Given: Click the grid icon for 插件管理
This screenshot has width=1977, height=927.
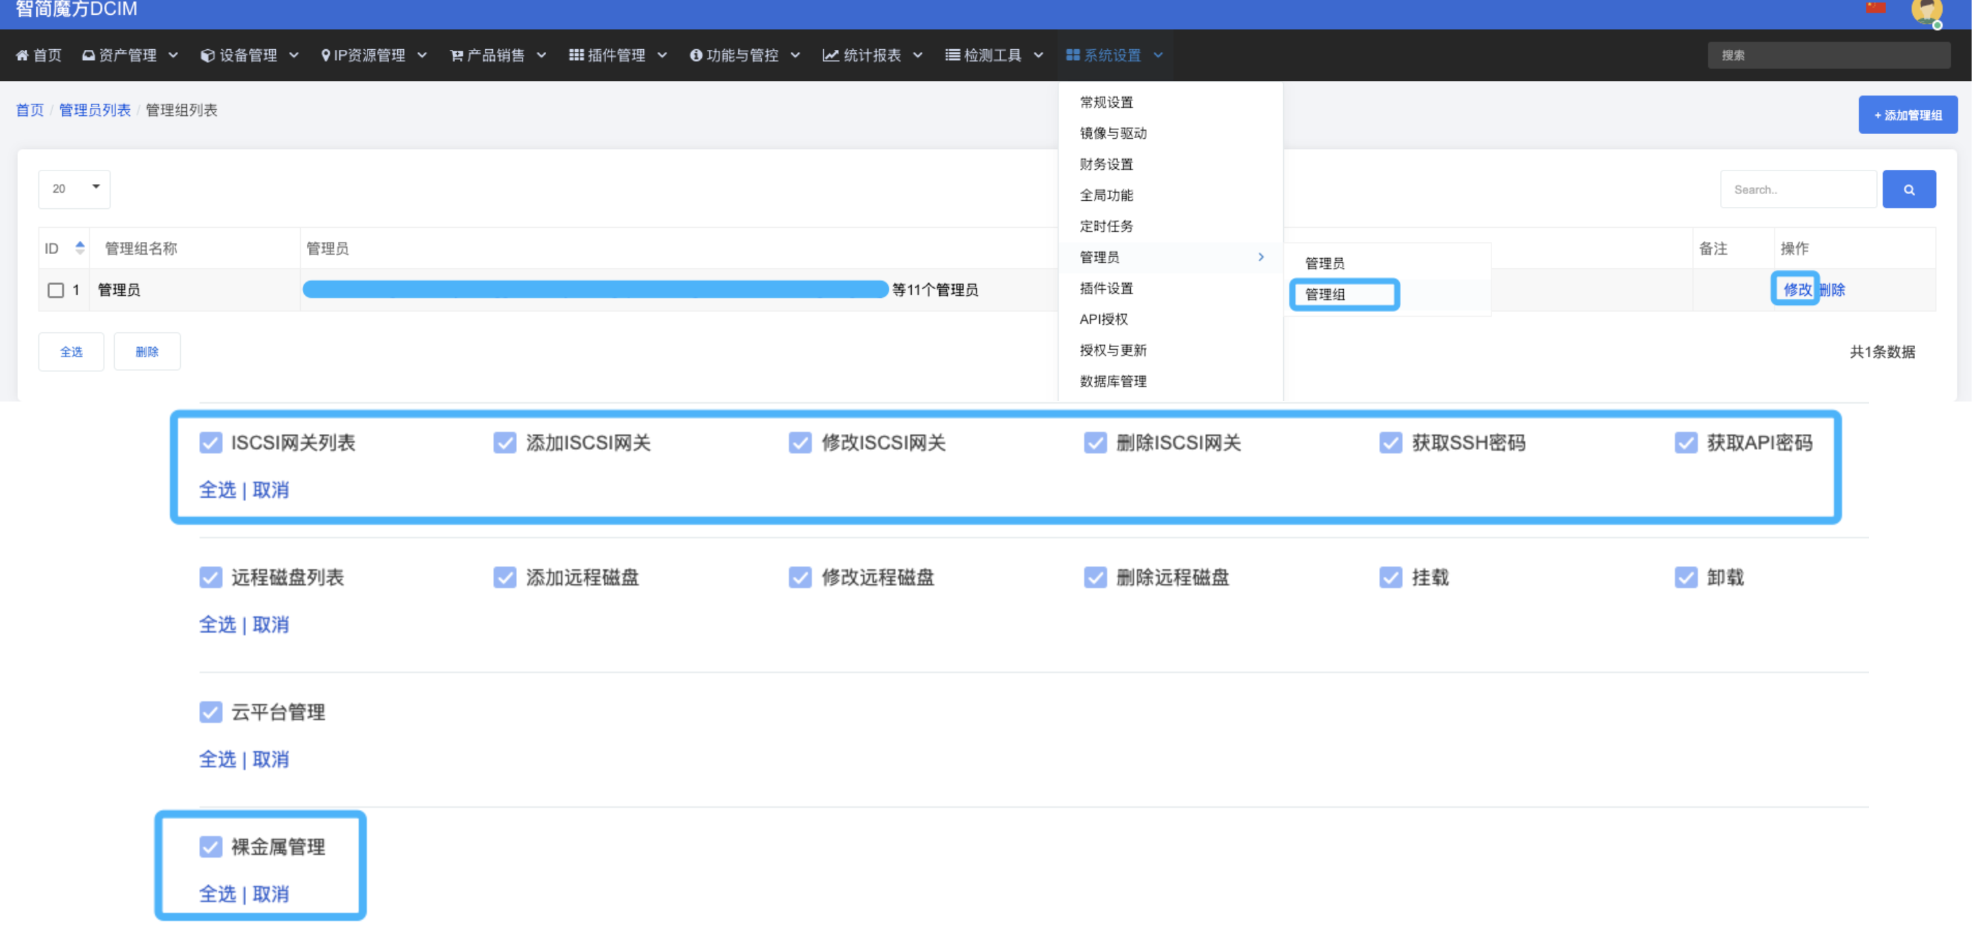Looking at the screenshot, I should click(577, 55).
